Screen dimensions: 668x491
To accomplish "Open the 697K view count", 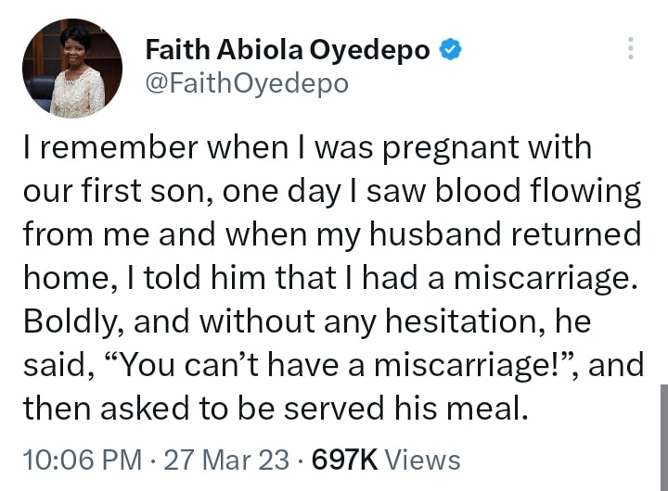I will tap(344, 459).
